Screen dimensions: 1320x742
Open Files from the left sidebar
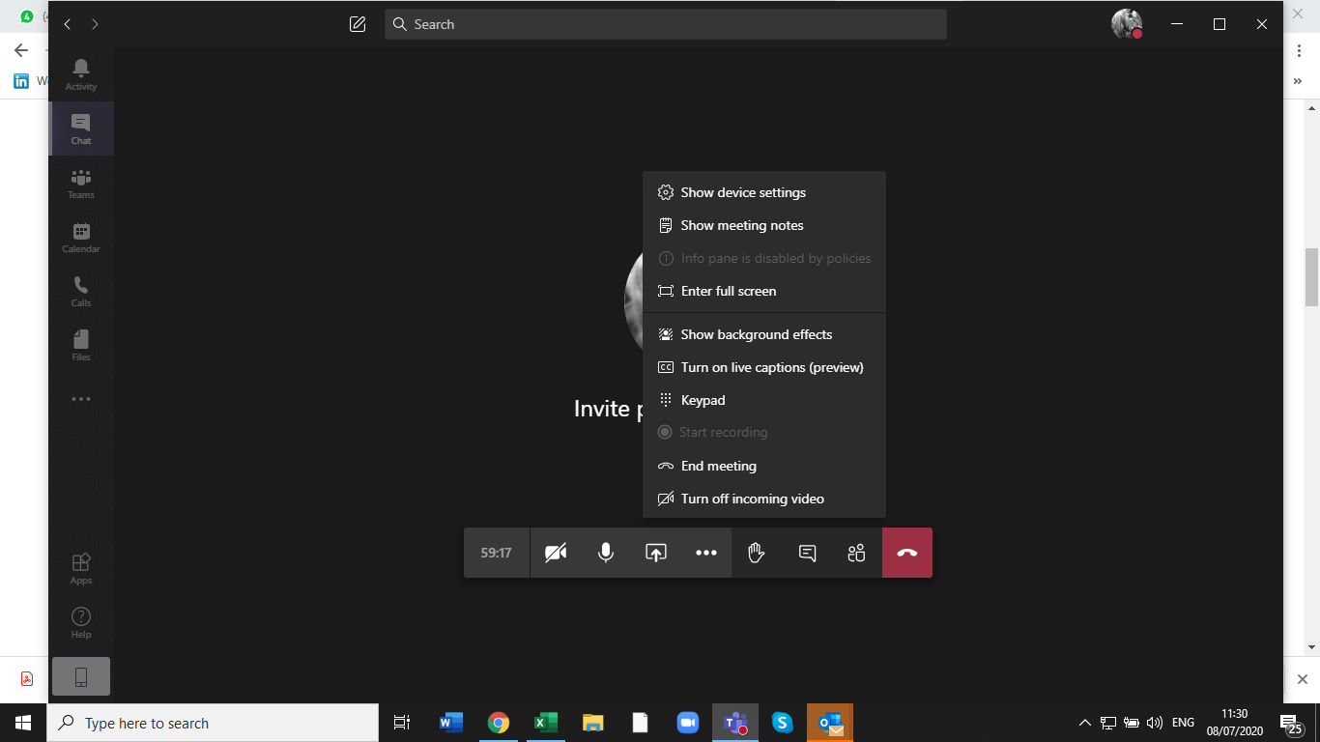point(81,345)
